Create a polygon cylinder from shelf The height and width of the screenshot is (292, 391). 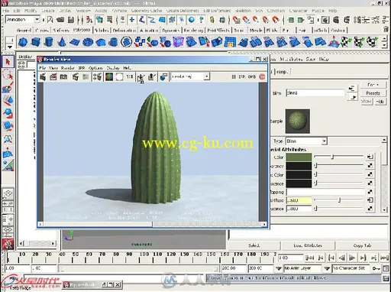tap(48, 42)
